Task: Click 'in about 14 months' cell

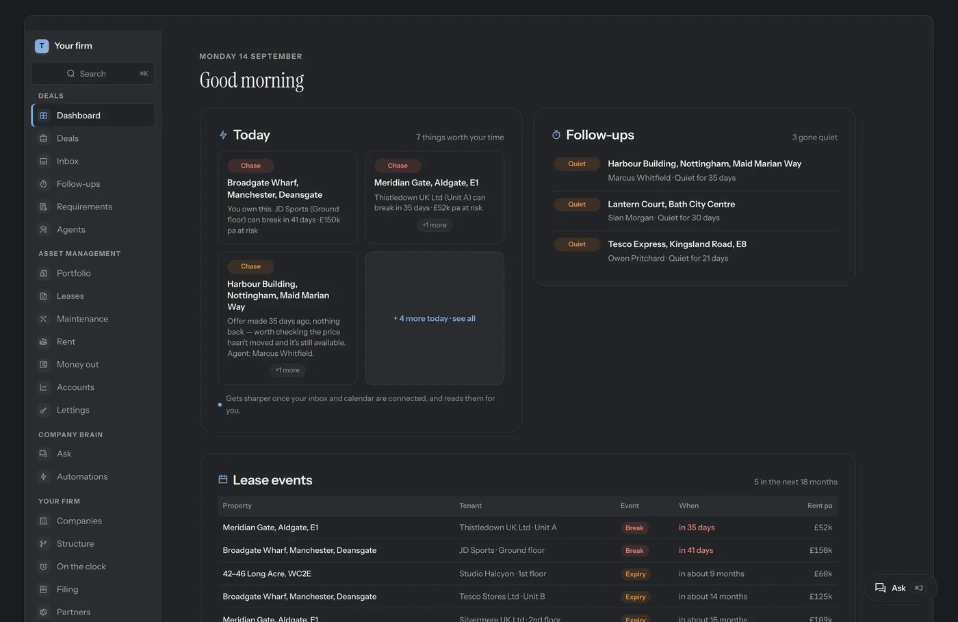Action: (x=713, y=597)
